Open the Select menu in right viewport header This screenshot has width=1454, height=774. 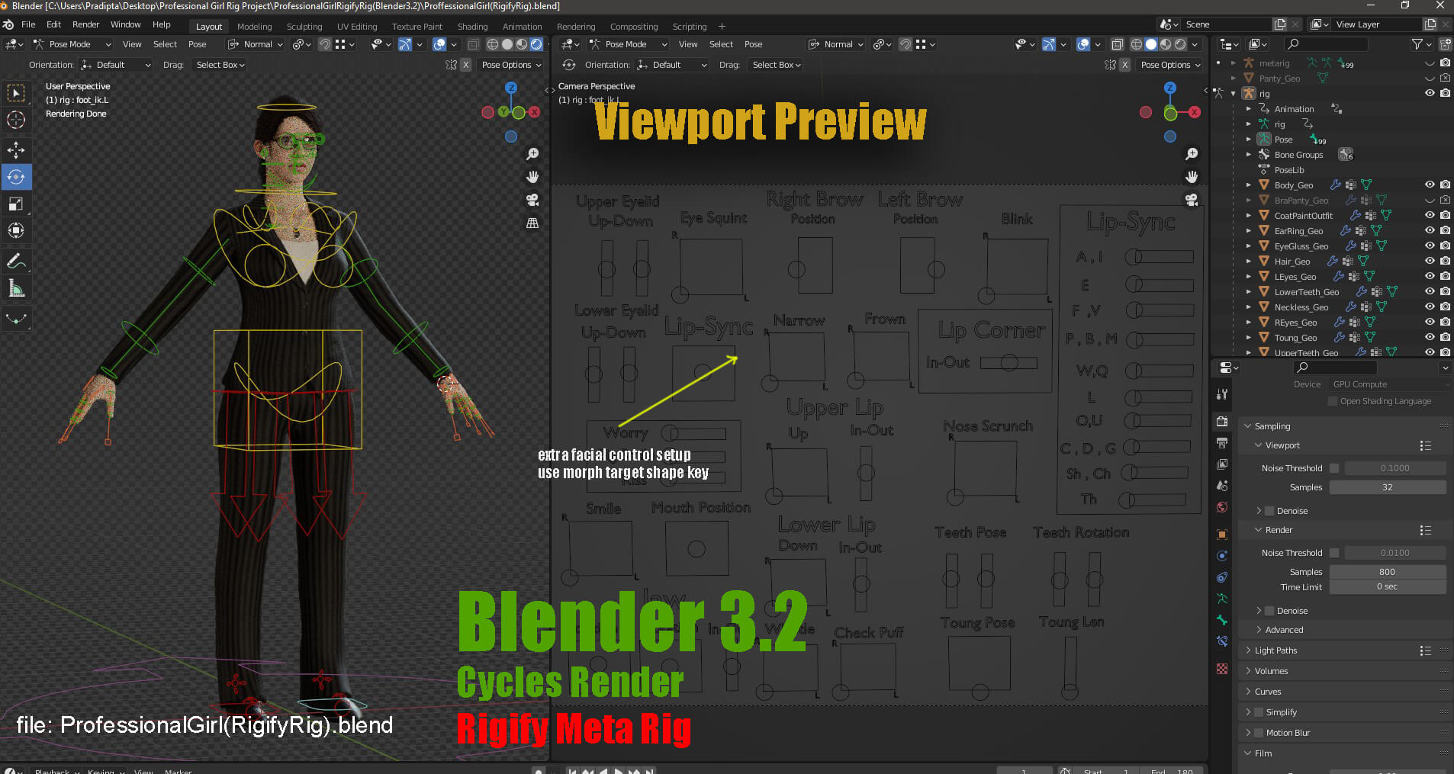pyautogui.click(x=721, y=44)
